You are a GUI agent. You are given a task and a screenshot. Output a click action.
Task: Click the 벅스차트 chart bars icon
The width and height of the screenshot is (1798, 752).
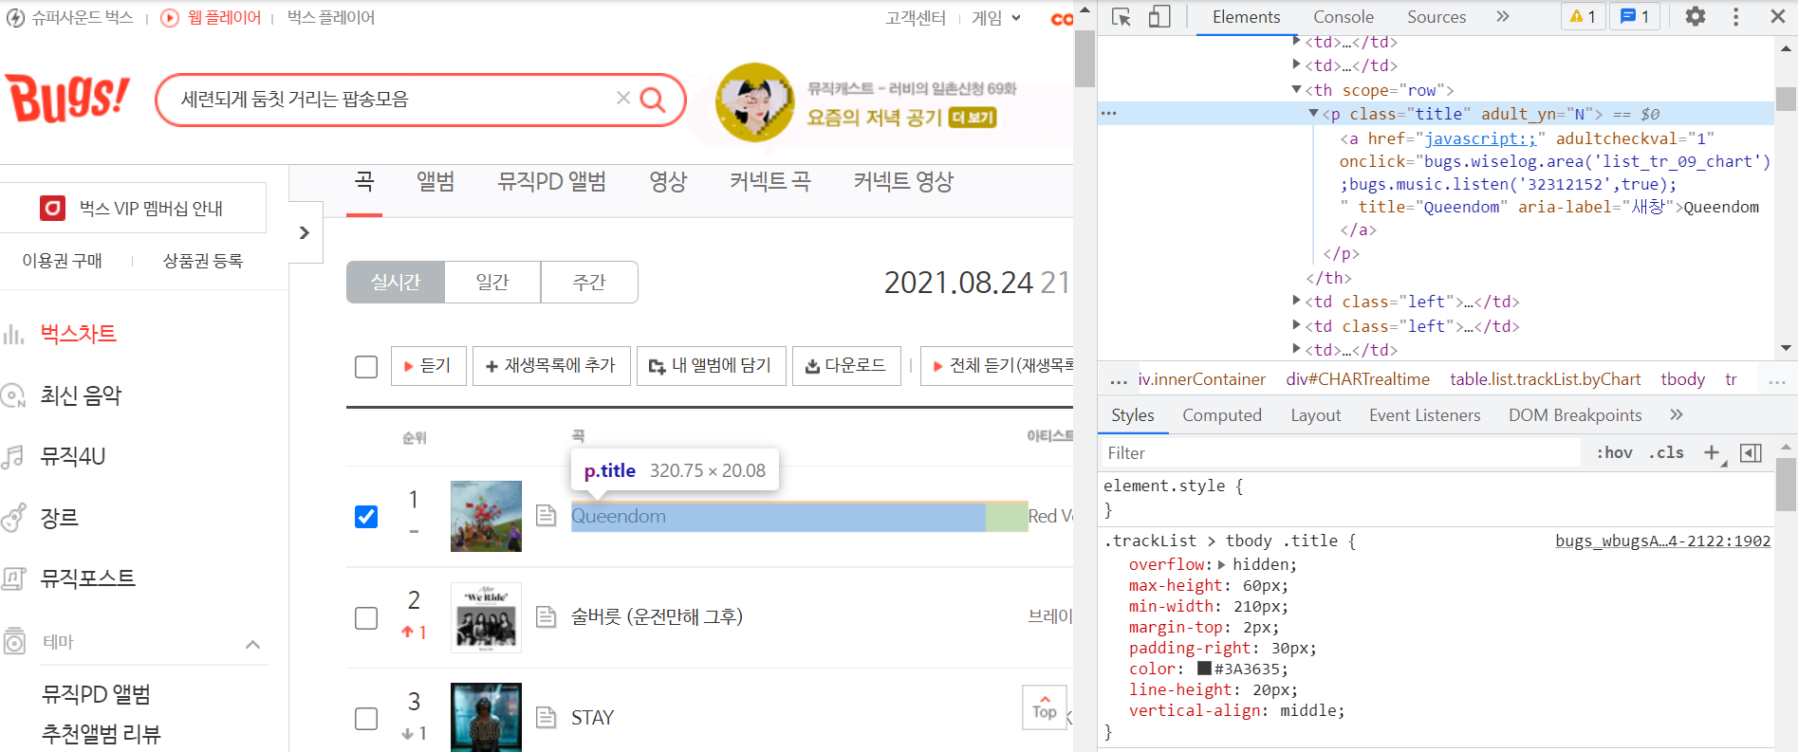pos(13,334)
